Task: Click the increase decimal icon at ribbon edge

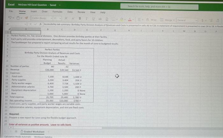Action: (x=218, y=21)
